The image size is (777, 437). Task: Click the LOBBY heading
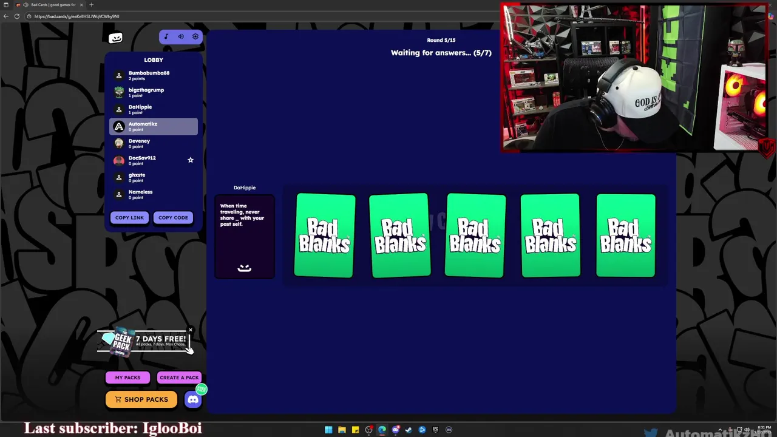[154, 59]
